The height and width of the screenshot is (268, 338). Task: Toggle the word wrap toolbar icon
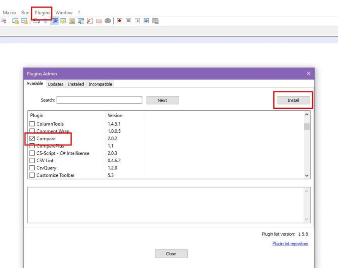(36, 21)
